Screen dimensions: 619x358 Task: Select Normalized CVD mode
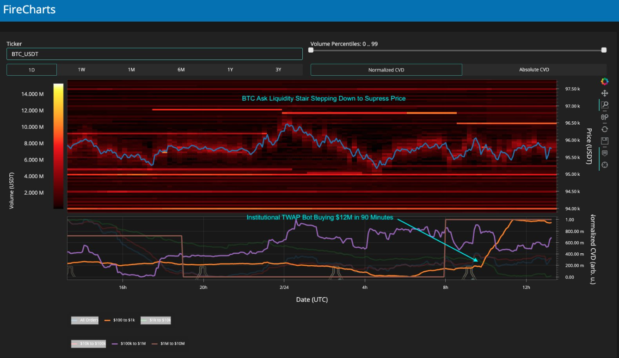[x=386, y=70]
